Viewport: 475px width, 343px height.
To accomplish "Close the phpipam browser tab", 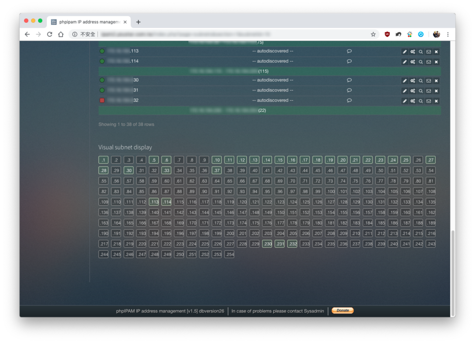I will 125,22.
